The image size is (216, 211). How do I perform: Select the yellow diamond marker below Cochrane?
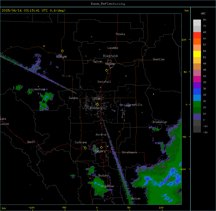[x=85, y=148]
